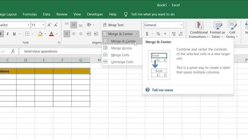Apply accounting dollar format
Image resolution: width=248 pixels, height=139 pixels.
[147, 34]
